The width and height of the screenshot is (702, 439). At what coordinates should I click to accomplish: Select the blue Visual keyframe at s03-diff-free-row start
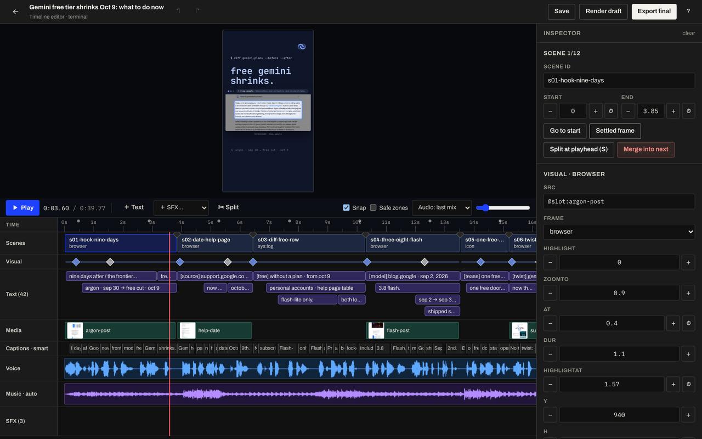253,262
